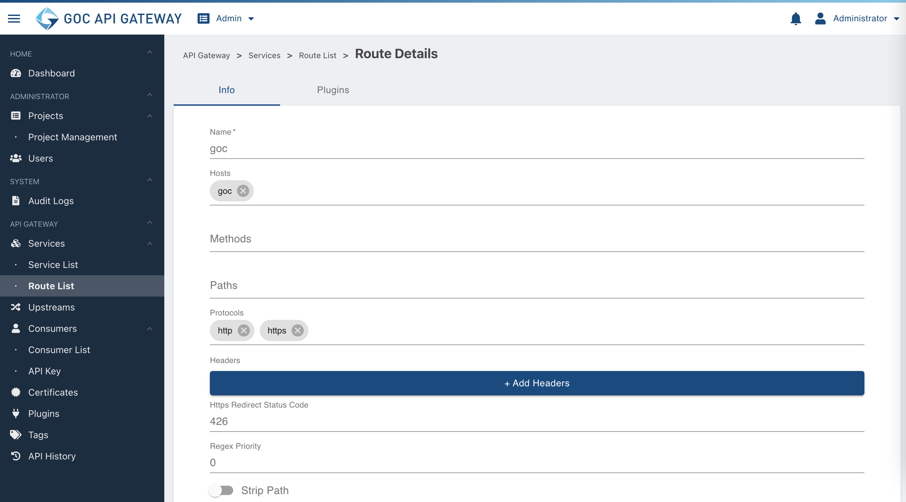
Task: Collapse the ADMINISTRATOR section chevron
Action: (x=149, y=95)
